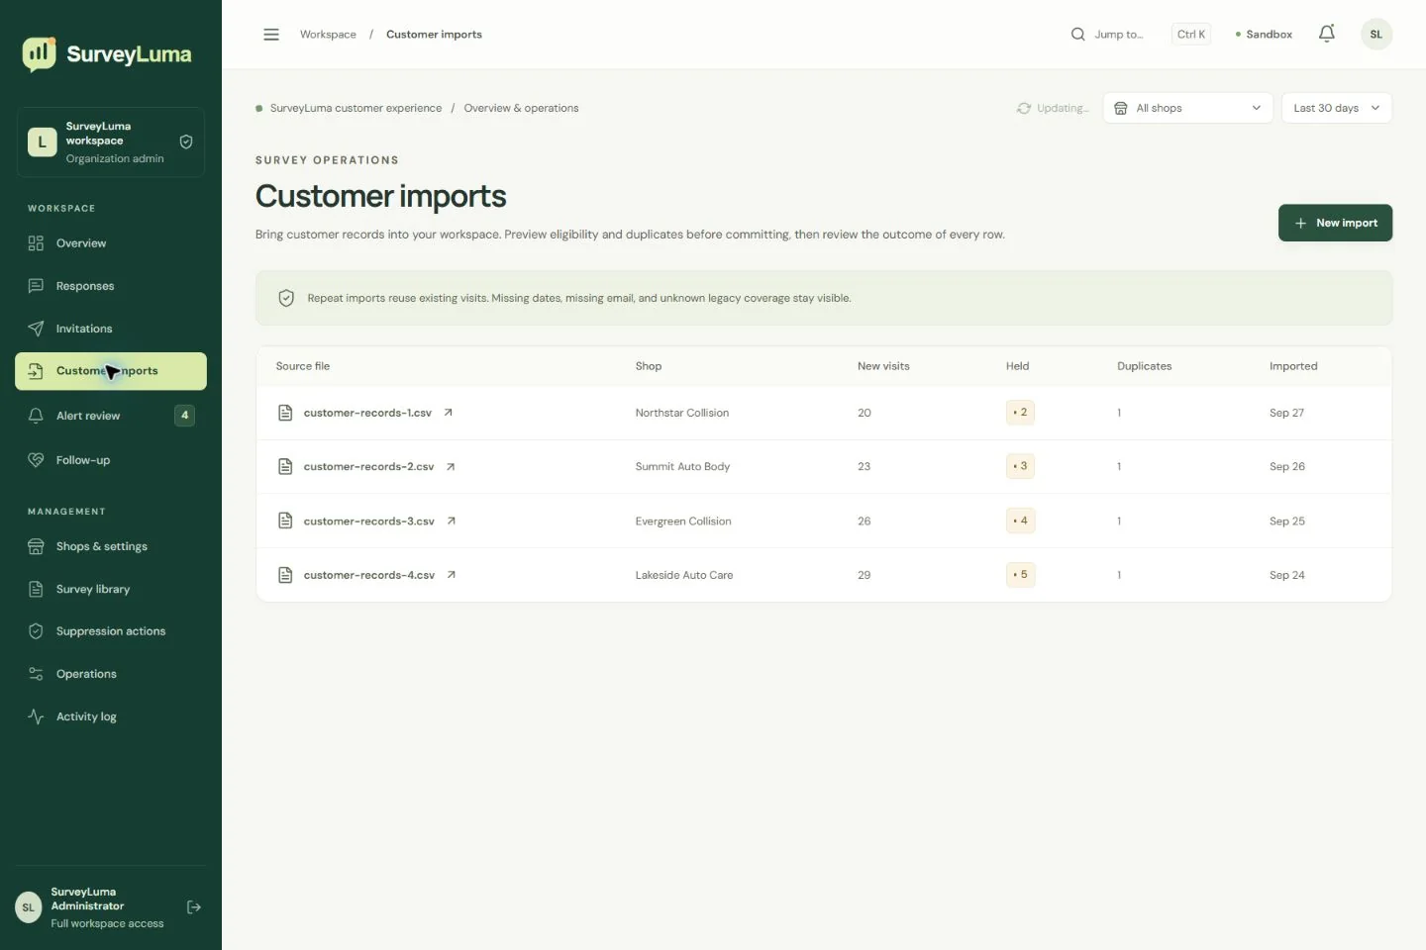
Task: Click the Held badge showing 2
Action: [1020, 413]
